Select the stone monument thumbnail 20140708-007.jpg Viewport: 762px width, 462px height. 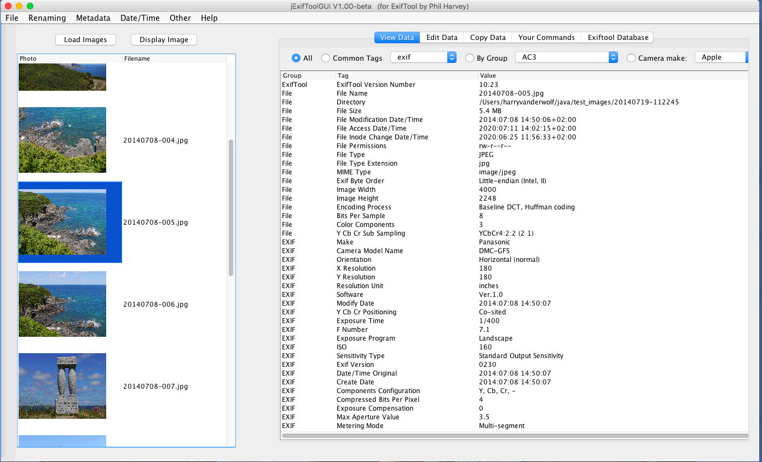pos(62,386)
